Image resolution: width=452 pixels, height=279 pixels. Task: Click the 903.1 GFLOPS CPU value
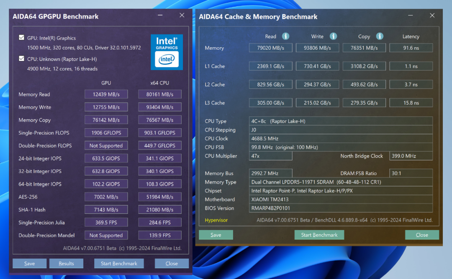coord(160,132)
